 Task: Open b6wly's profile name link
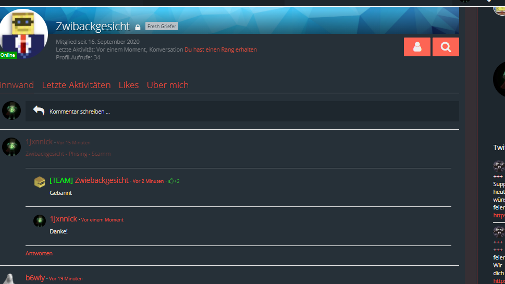[x=35, y=278]
